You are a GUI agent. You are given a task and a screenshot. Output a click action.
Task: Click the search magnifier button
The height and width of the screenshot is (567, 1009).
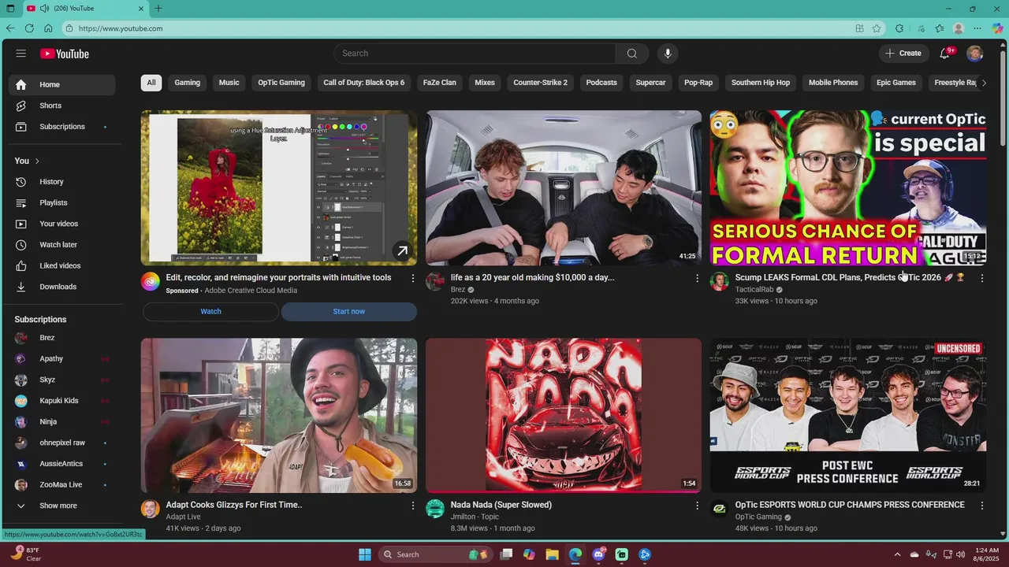632,54
